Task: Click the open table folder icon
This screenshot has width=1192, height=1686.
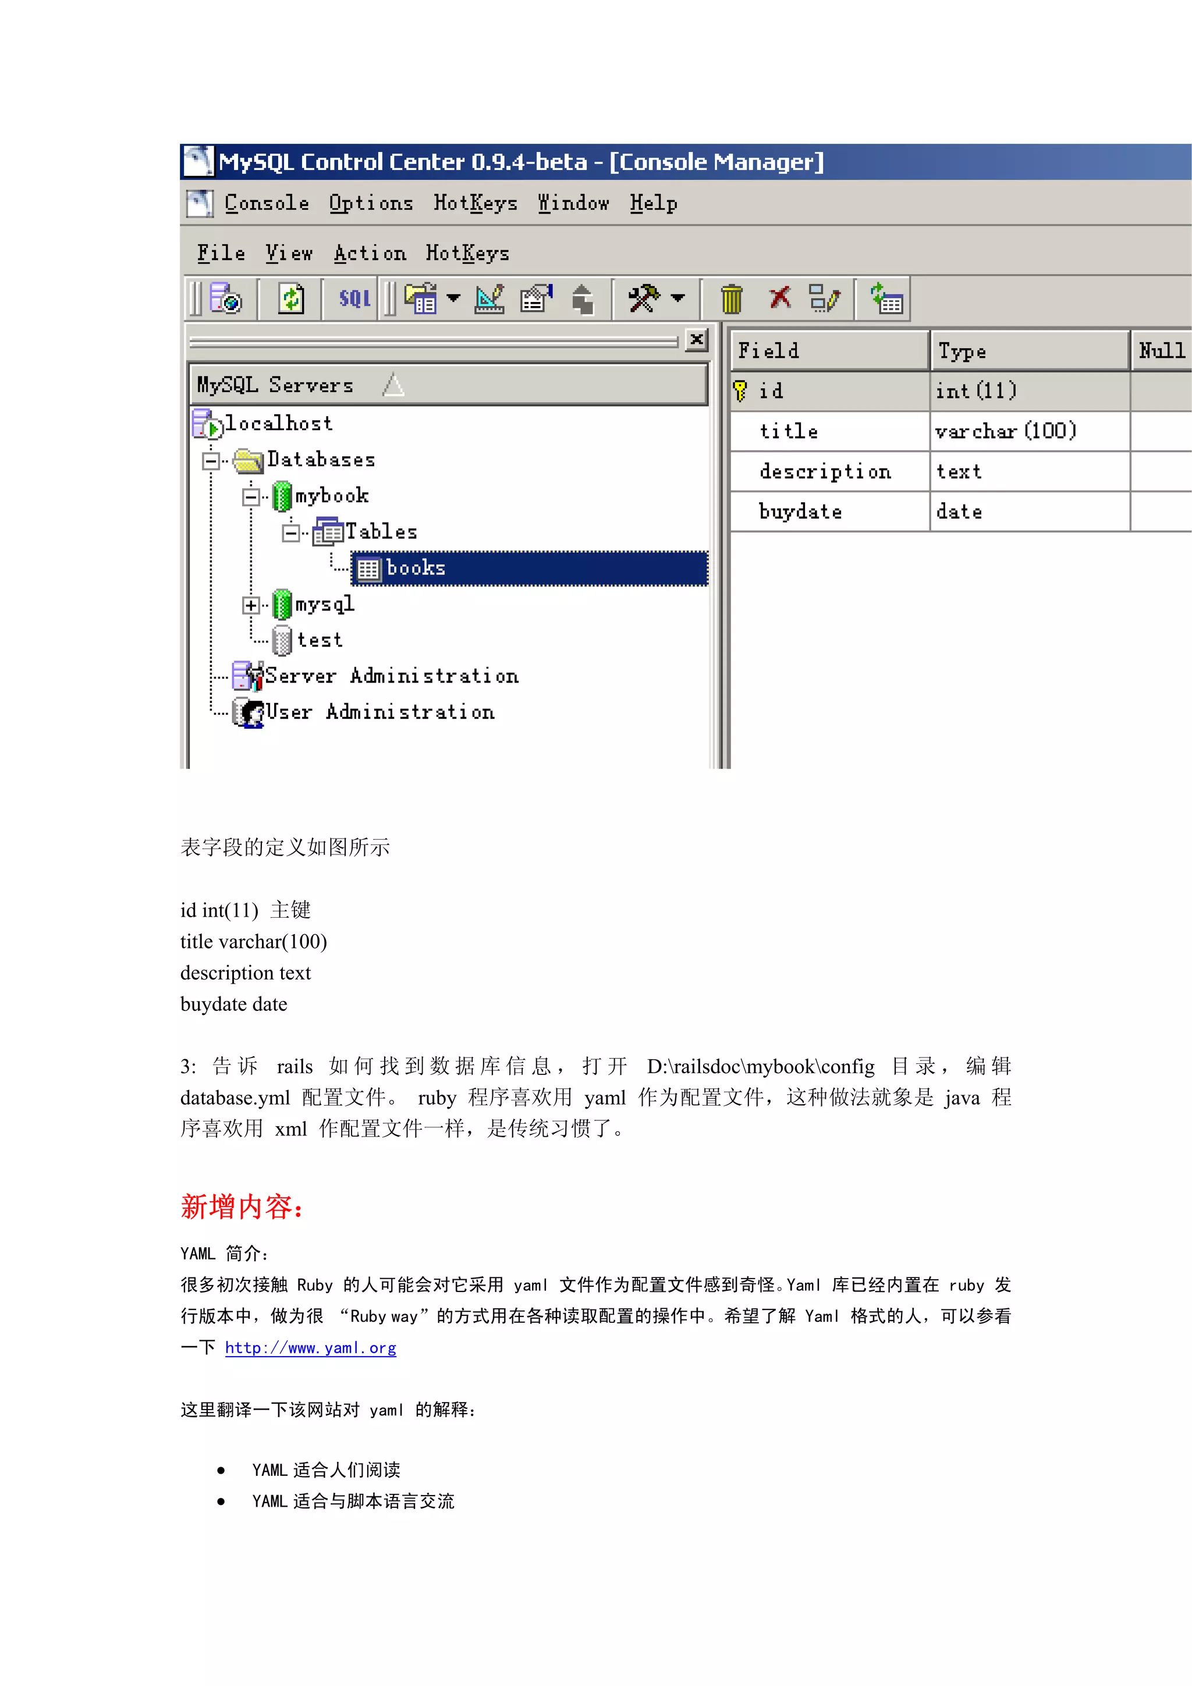Action: coord(421,299)
